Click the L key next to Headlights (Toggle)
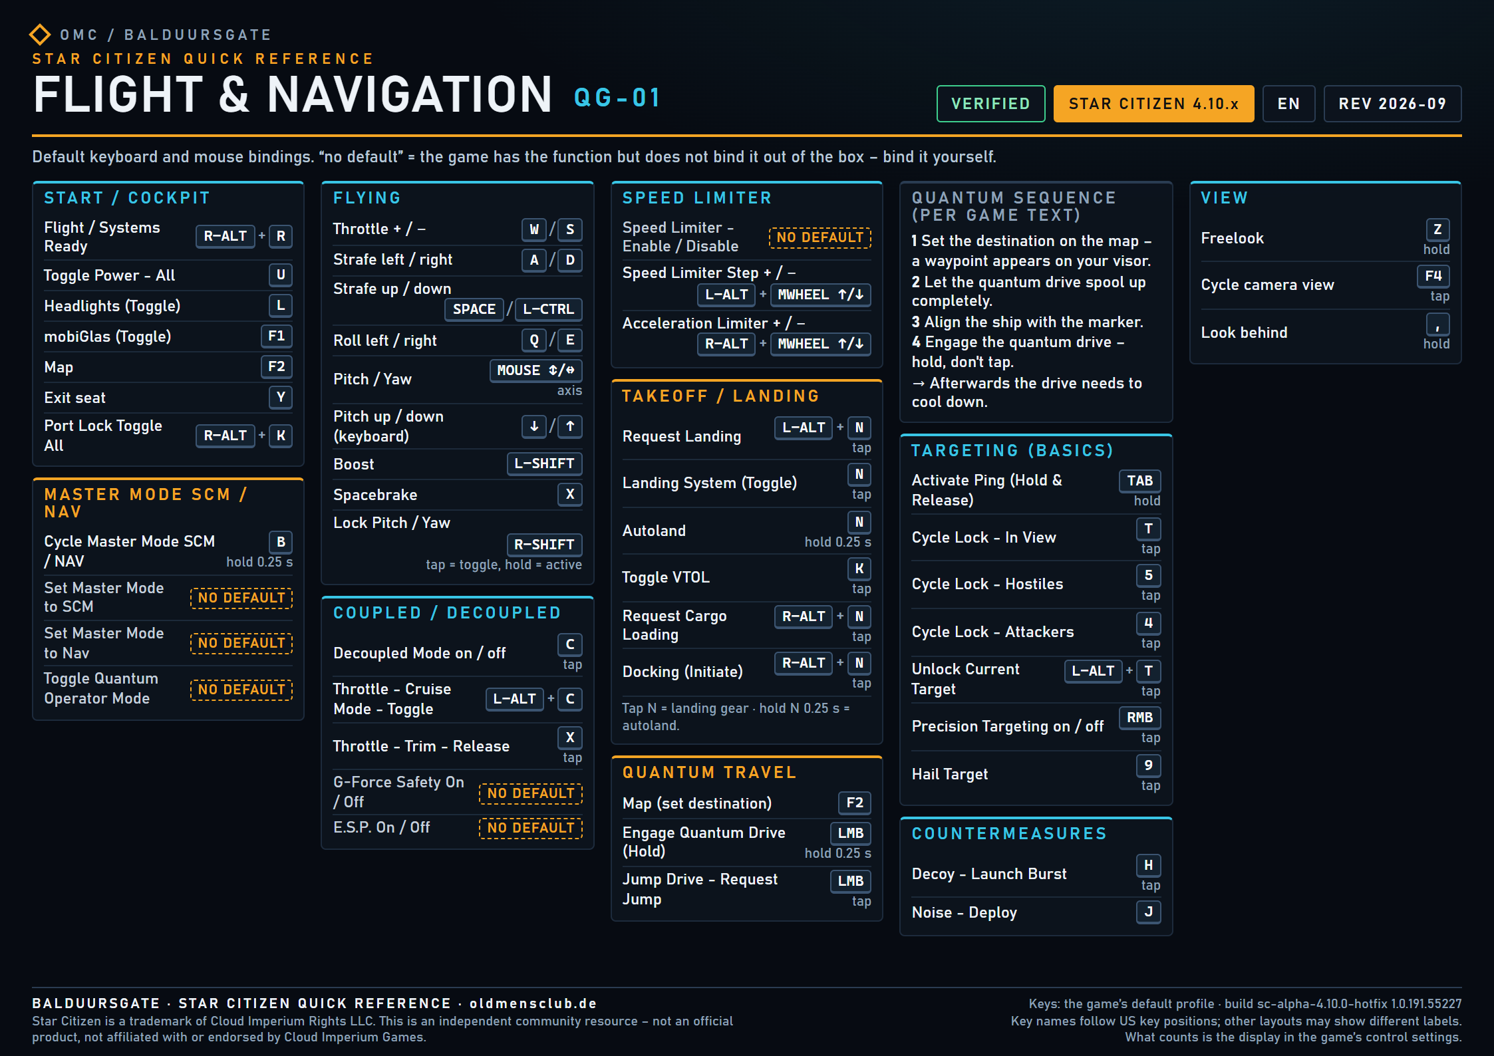The height and width of the screenshot is (1056, 1494). [281, 305]
